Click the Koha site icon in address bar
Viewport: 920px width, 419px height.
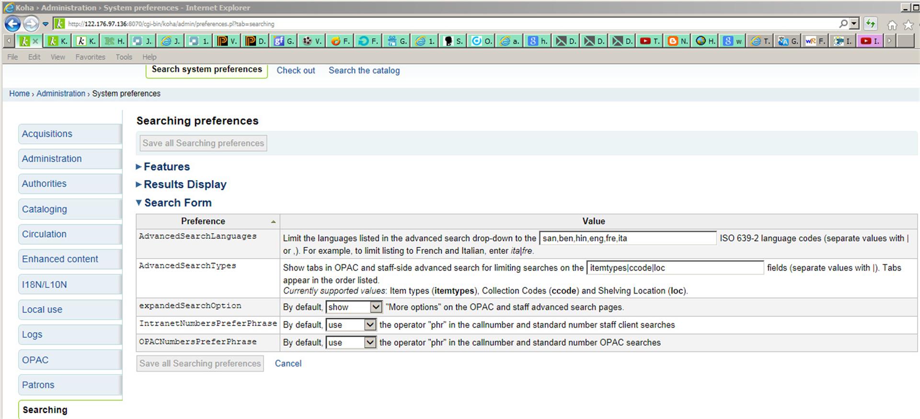[59, 23]
